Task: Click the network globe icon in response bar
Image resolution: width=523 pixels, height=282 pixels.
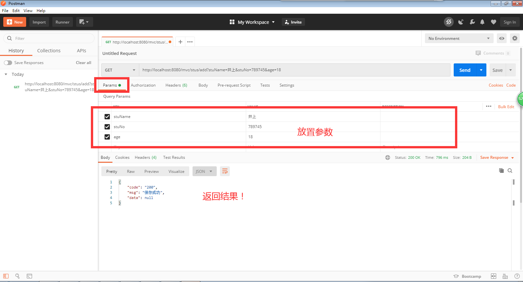Action: point(388,158)
